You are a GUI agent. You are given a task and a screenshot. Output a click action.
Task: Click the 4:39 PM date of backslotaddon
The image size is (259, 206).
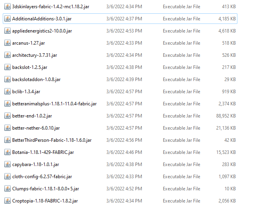point(124,80)
